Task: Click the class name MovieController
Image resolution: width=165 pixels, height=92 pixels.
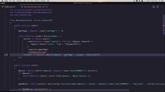Action: coord(24,20)
